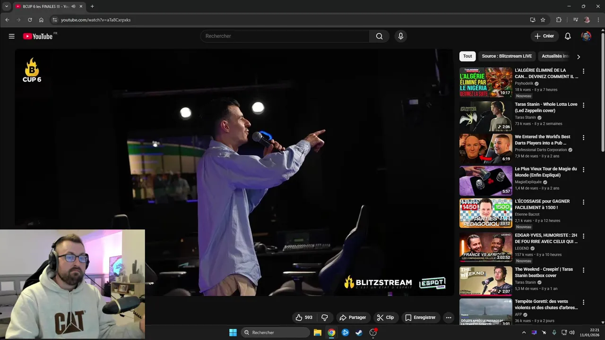The image size is (605, 340).
Task: Open options for Whole Lotta Love video
Action: (x=583, y=105)
